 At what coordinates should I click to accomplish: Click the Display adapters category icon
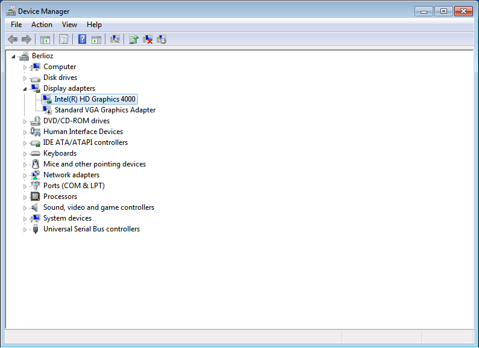pos(36,88)
